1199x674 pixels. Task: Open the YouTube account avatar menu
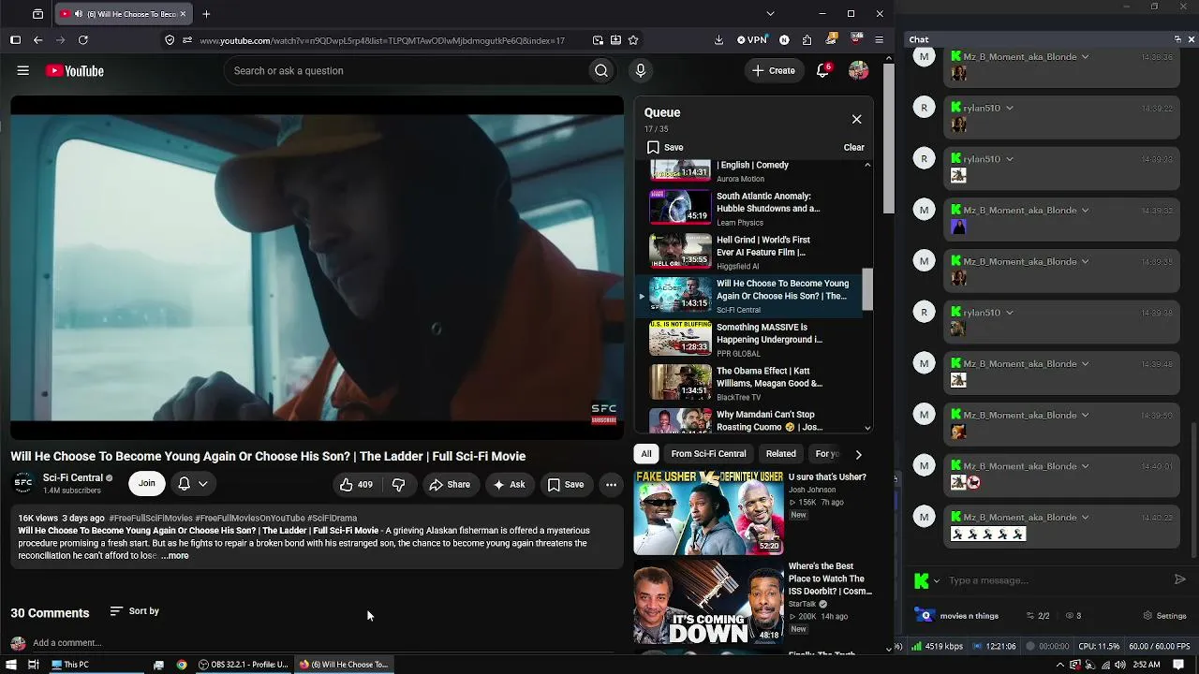click(x=858, y=71)
